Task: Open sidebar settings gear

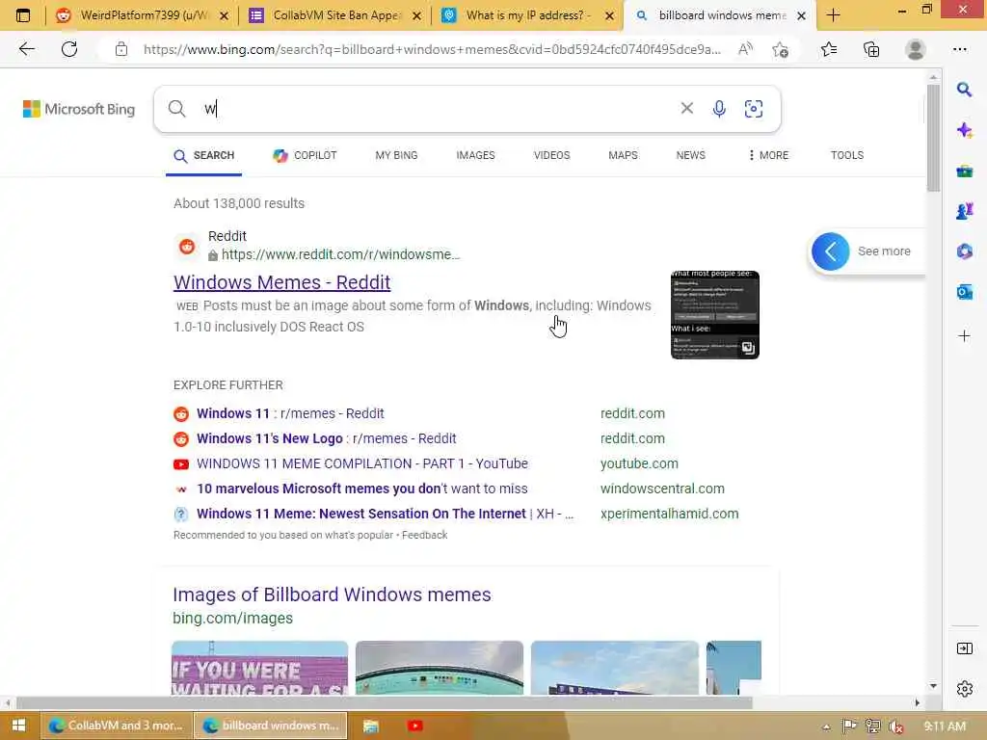Action: pos(964,689)
